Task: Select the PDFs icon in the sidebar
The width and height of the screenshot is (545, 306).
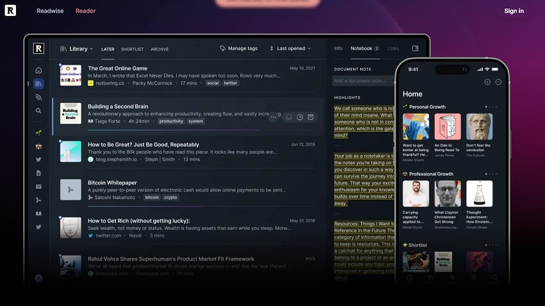Action: pos(38,200)
